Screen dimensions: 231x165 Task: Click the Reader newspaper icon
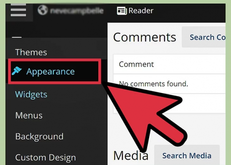(122, 11)
